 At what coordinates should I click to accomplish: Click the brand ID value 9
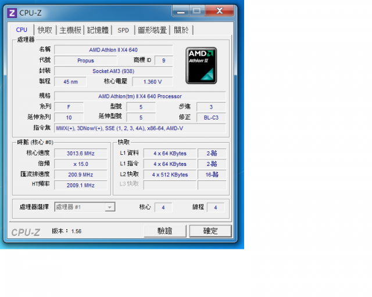[164, 61]
